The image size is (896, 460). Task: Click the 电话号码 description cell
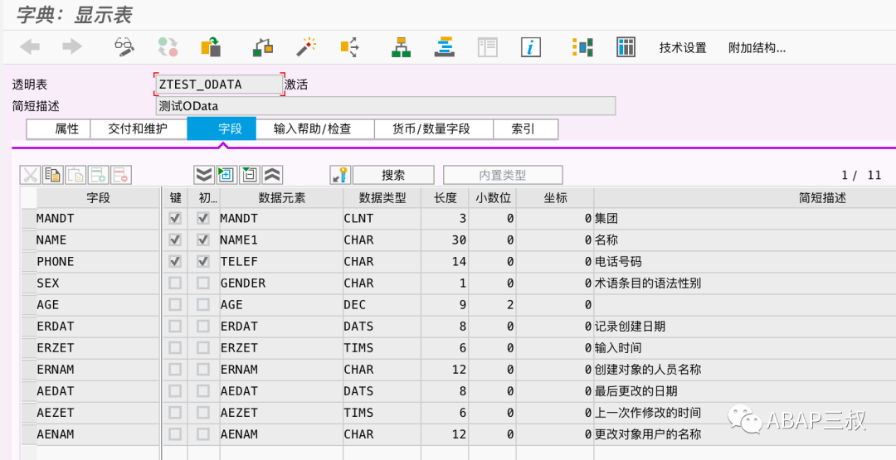tap(745, 261)
